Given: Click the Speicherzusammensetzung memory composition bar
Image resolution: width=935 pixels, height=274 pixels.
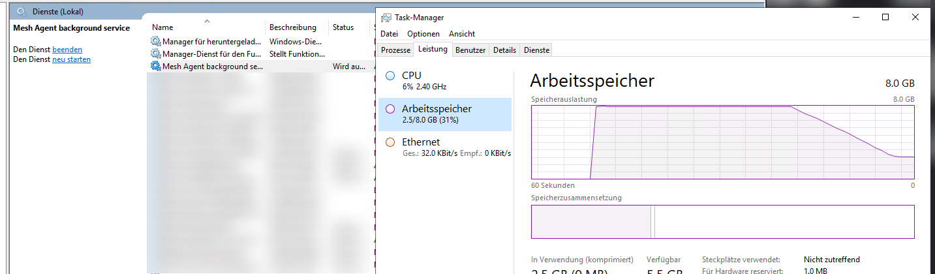Looking at the screenshot, I should (x=723, y=222).
